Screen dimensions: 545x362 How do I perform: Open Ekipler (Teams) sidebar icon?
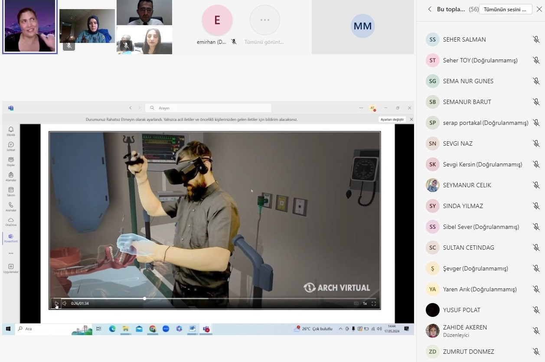[11, 161]
